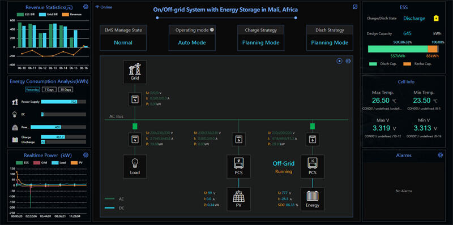Click the Power Supply 702 bar

59,102
